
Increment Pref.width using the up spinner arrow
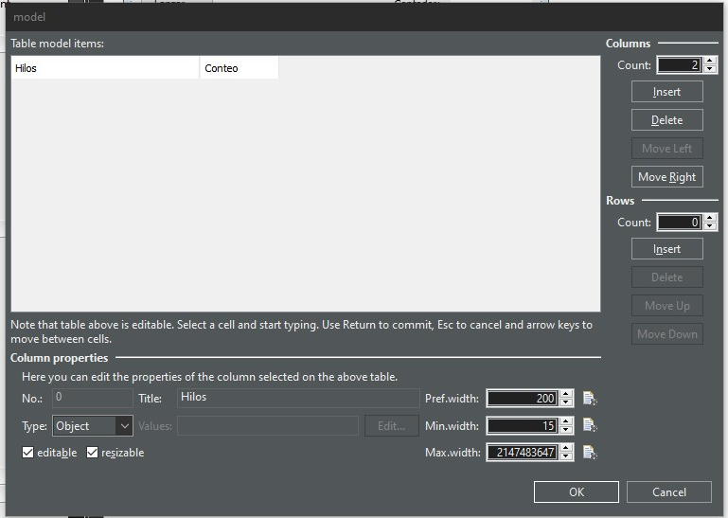(566, 394)
